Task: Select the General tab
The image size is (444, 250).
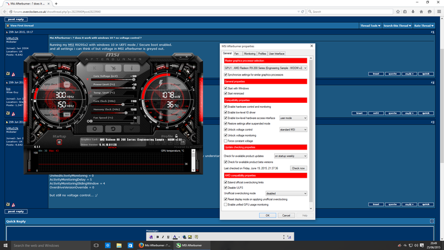Action: (227, 53)
